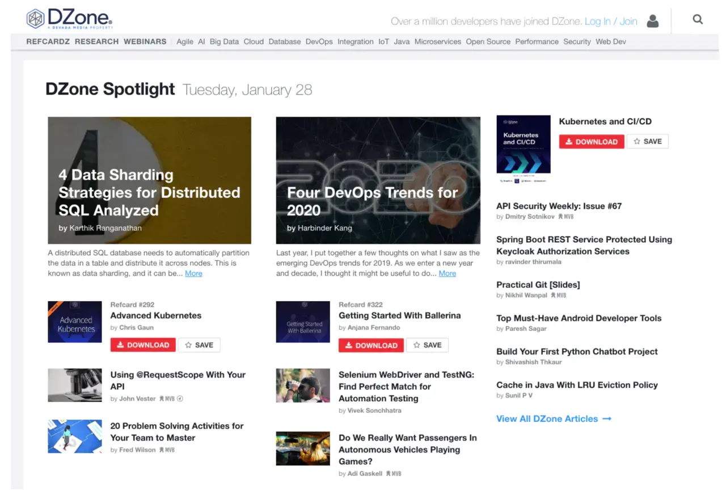This screenshot has height=491, width=726.
Task: Open the Kubernetes and CI/CD cover thumbnail
Action: (x=524, y=150)
